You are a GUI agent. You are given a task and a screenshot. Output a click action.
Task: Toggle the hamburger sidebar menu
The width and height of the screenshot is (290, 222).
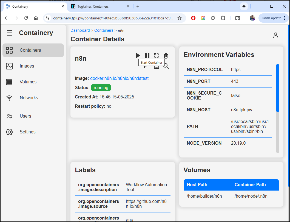pos(10,33)
